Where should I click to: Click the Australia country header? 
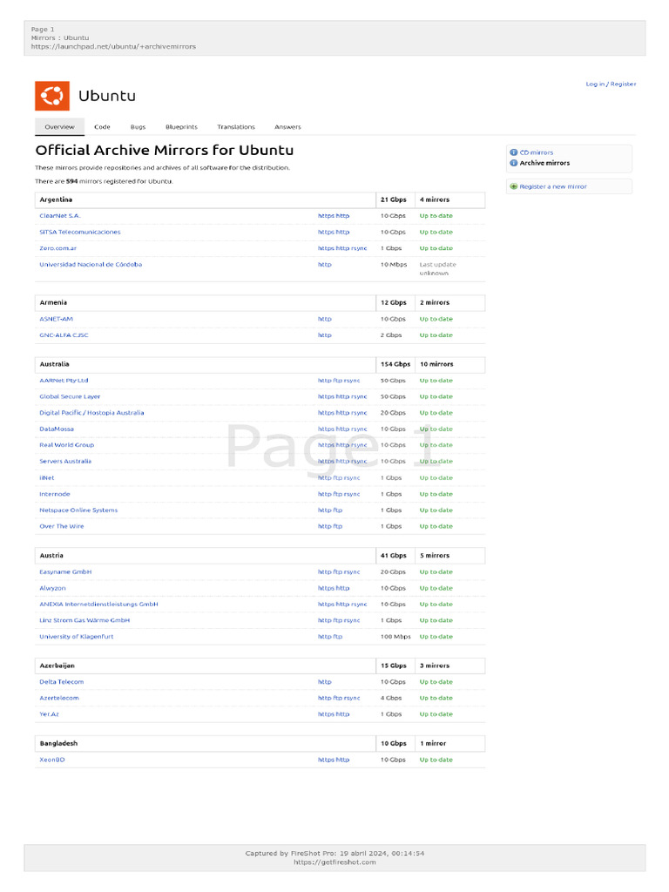55,364
